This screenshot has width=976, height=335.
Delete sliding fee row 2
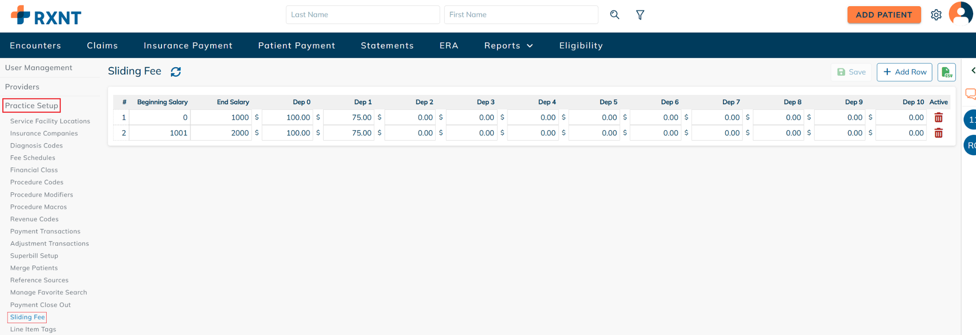coord(938,133)
